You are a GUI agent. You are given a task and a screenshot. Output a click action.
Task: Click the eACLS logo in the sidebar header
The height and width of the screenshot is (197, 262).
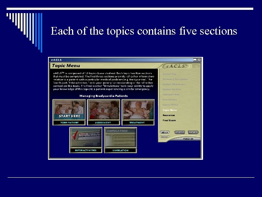176,66
